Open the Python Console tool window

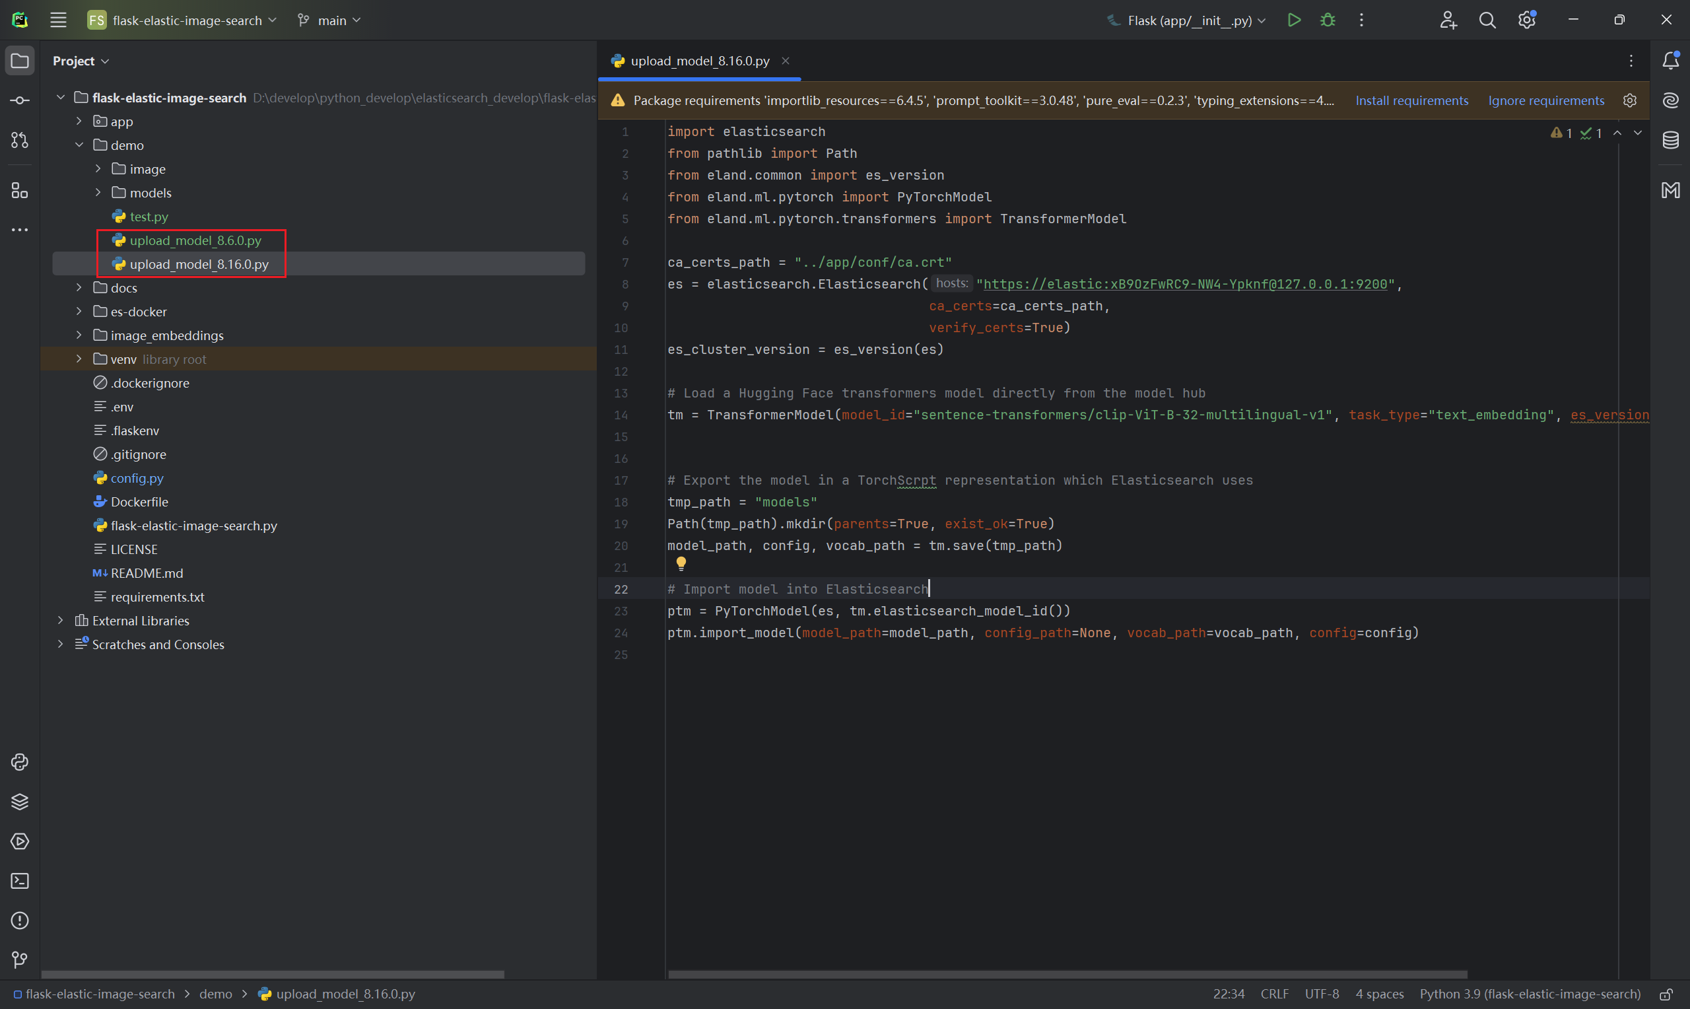tap(20, 762)
